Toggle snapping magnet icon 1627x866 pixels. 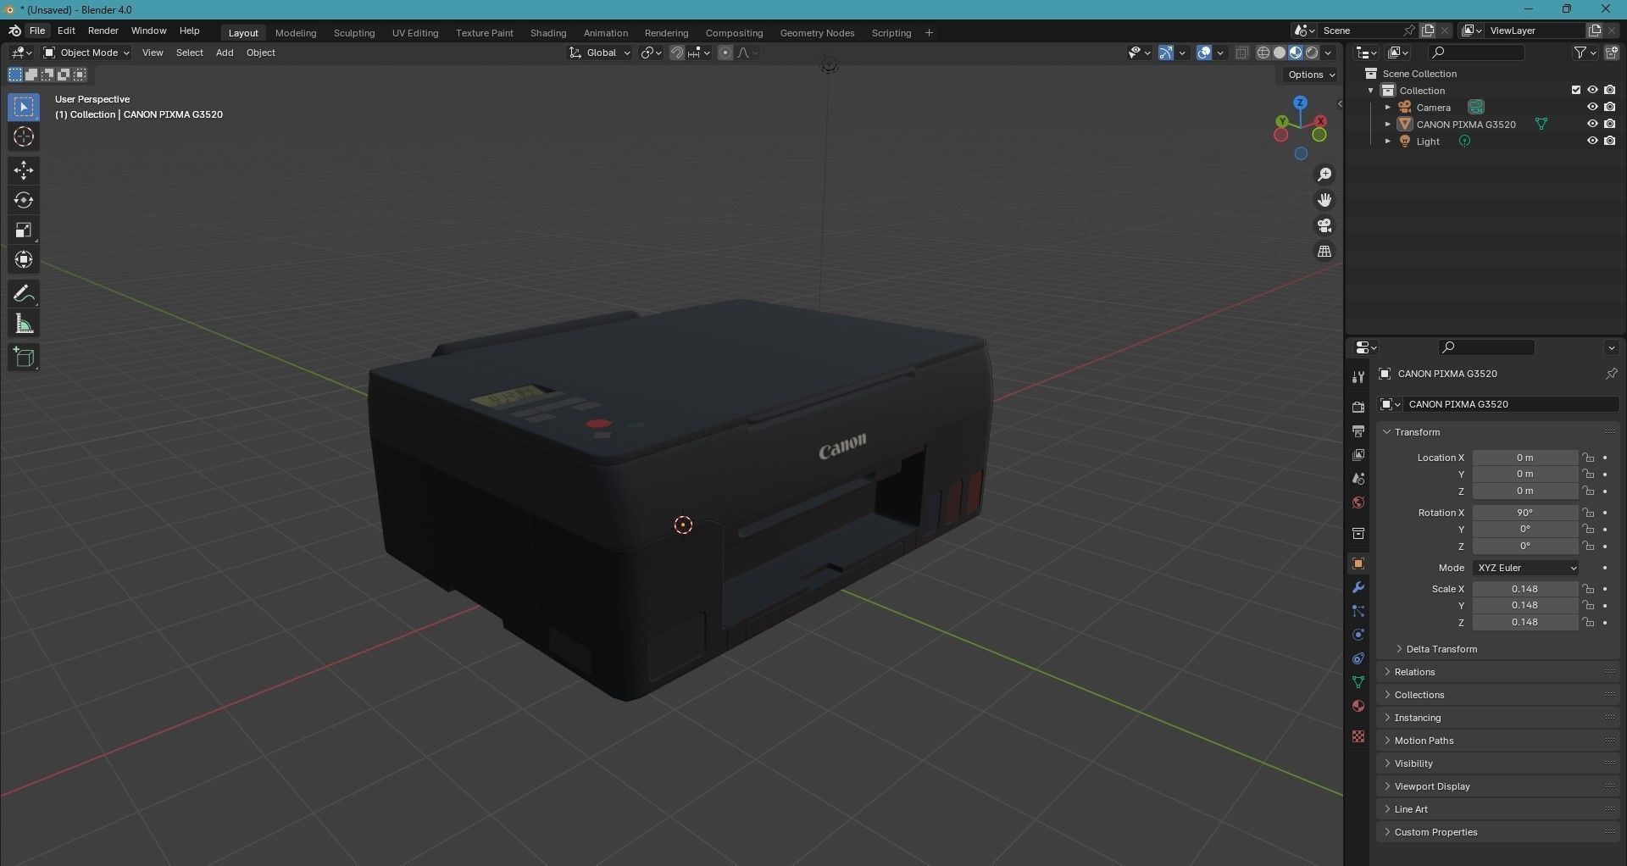(677, 53)
